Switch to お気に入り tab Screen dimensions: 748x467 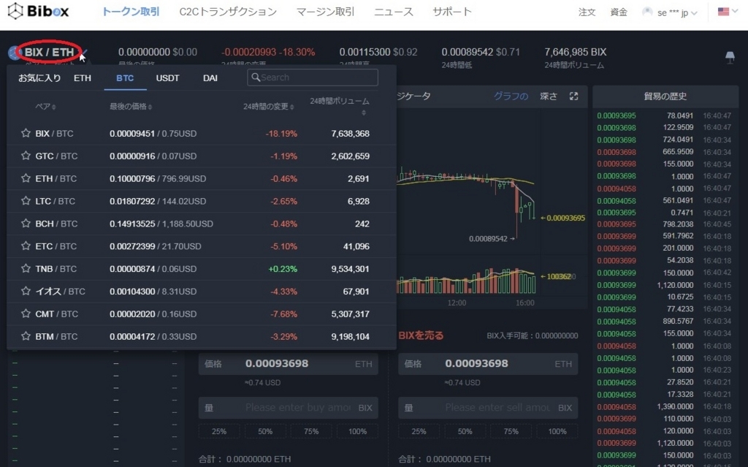[x=39, y=77]
